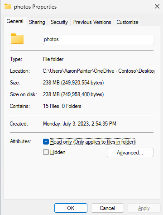Click the folder name text field
Screen dimensions: 163x215
(99, 40)
